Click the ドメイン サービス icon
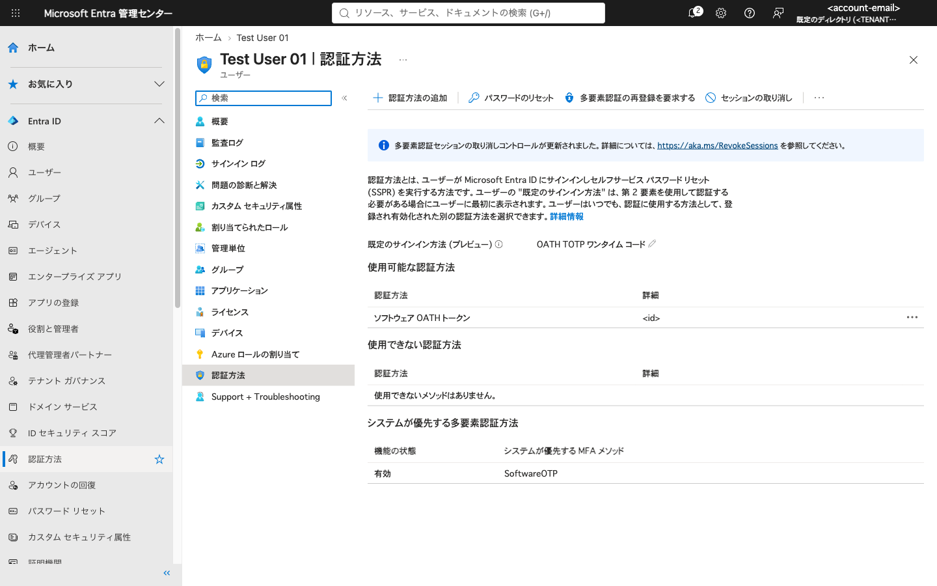This screenshot has width=937, height=586. (x=13, y=407)
